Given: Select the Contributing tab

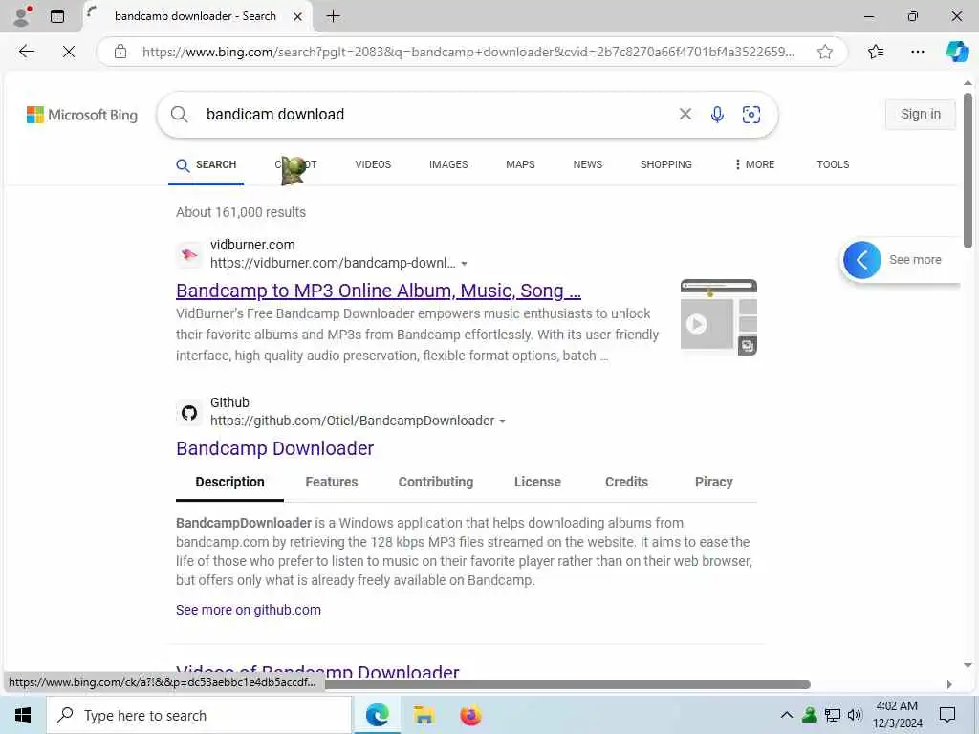Looking at the screenshot, I should pos(436,482).
